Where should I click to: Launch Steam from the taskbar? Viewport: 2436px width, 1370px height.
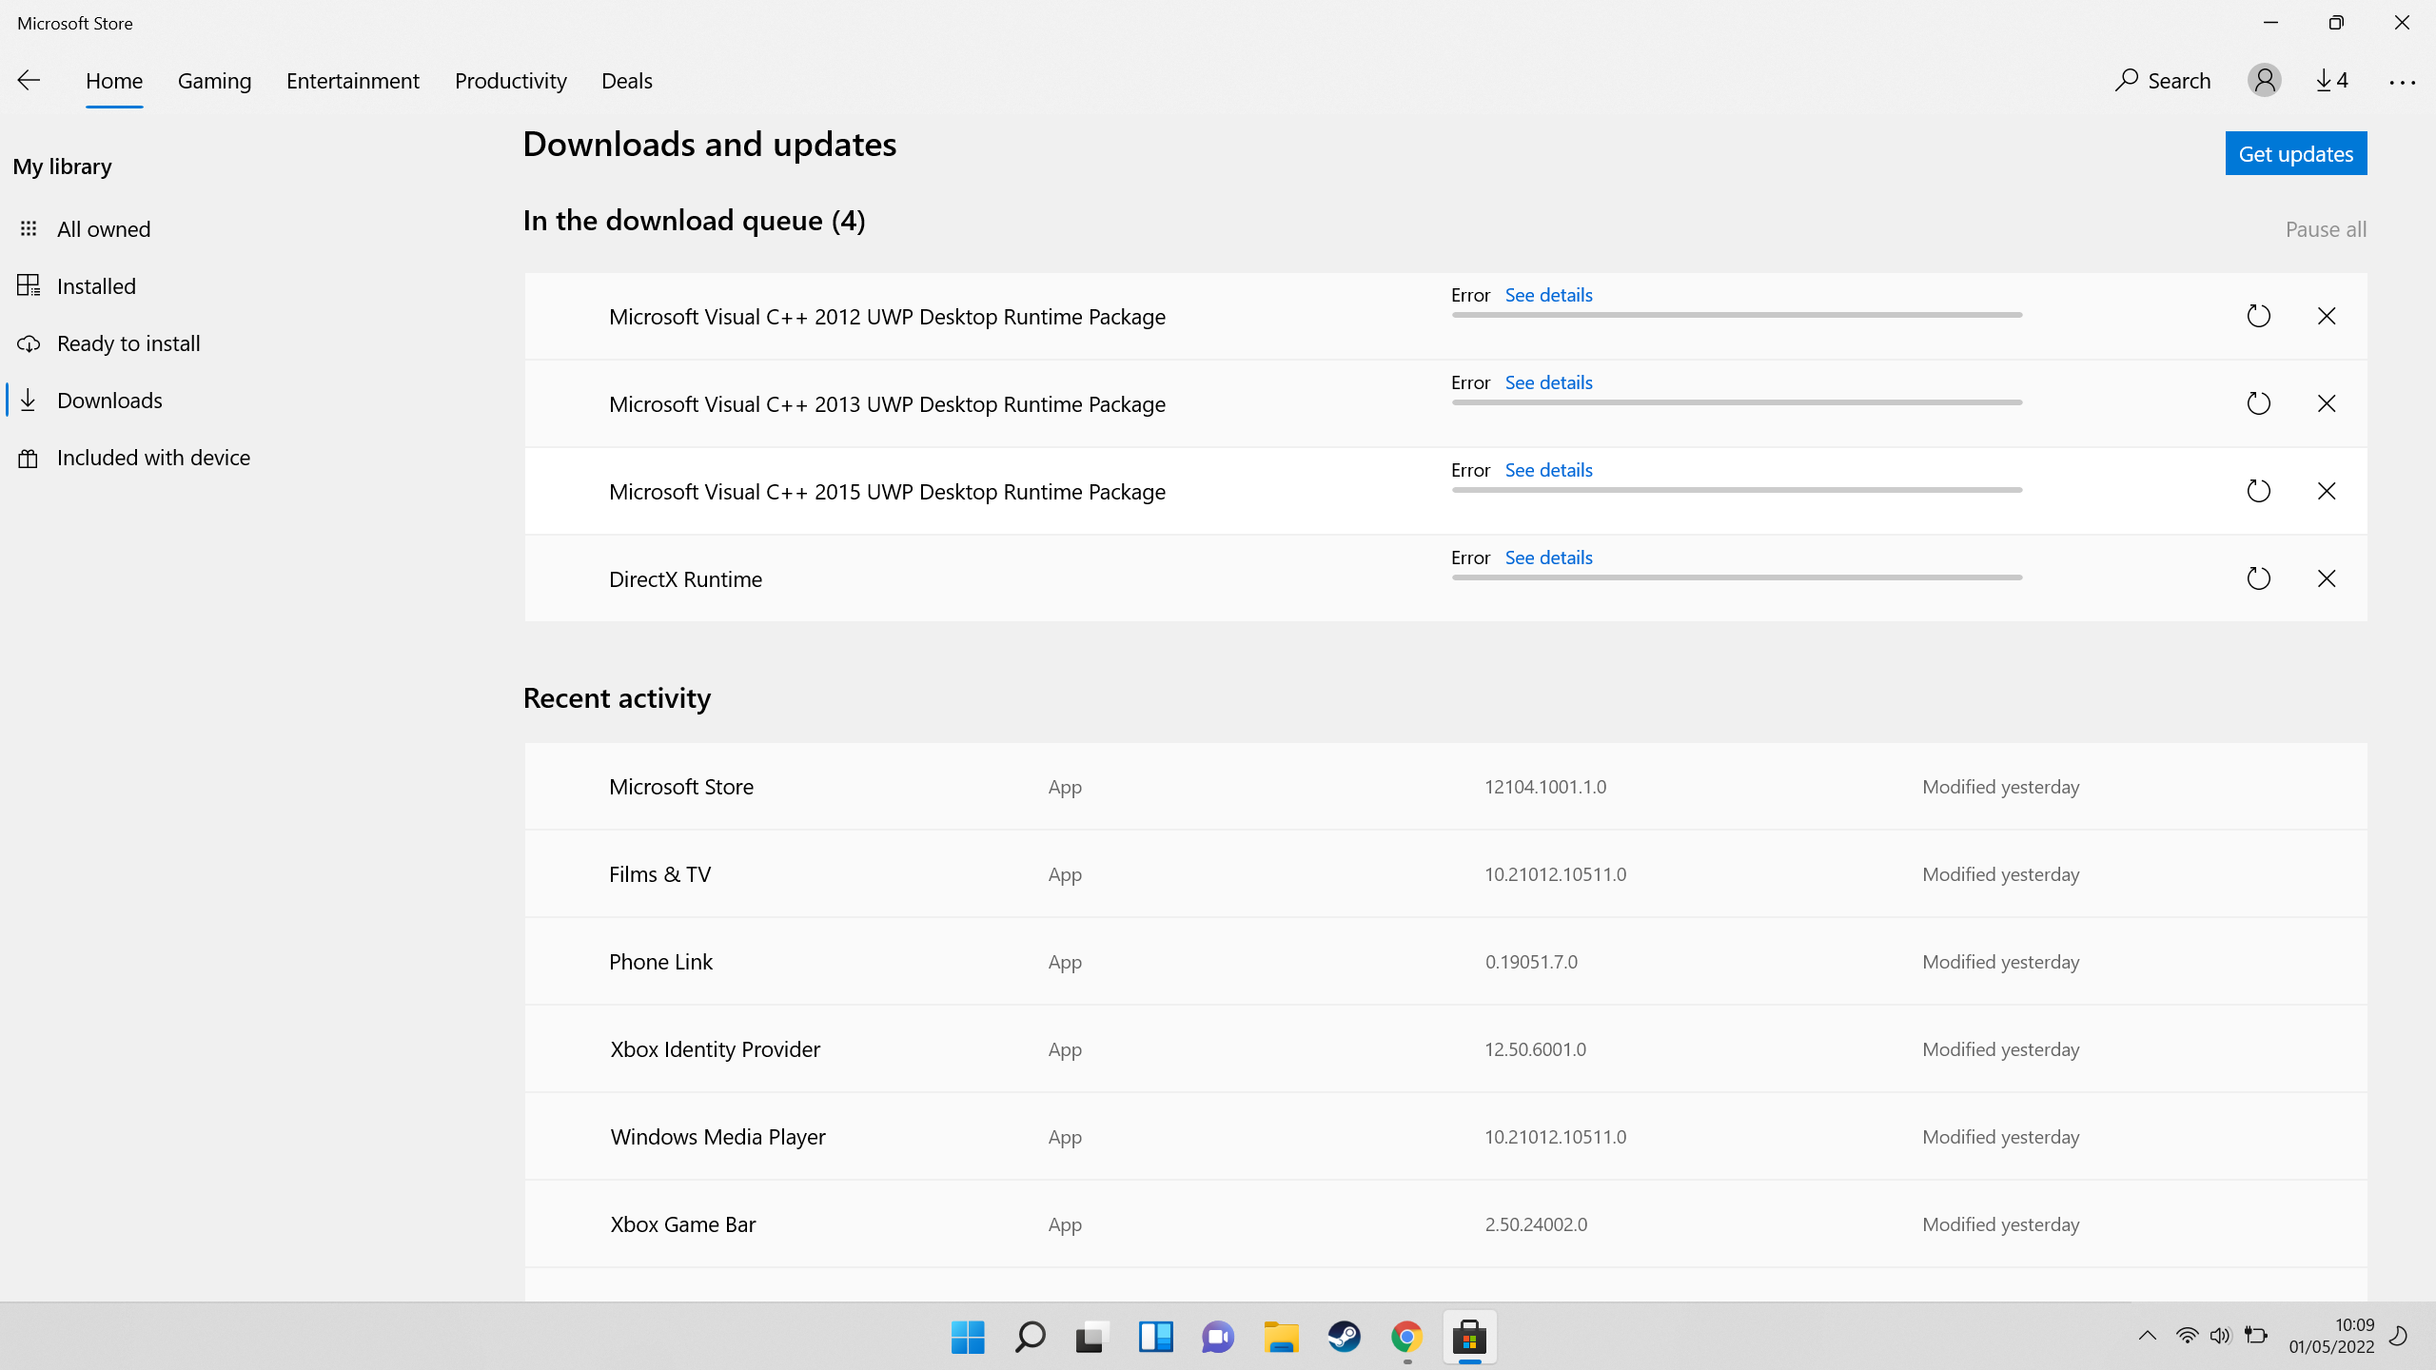1344,1337
